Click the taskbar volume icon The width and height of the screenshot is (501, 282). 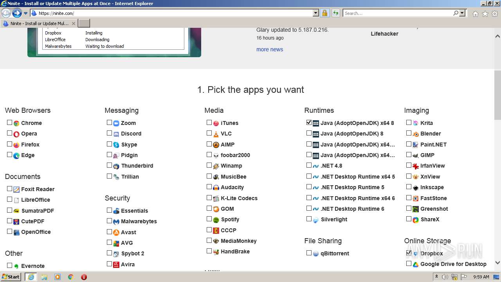(445, 277)
